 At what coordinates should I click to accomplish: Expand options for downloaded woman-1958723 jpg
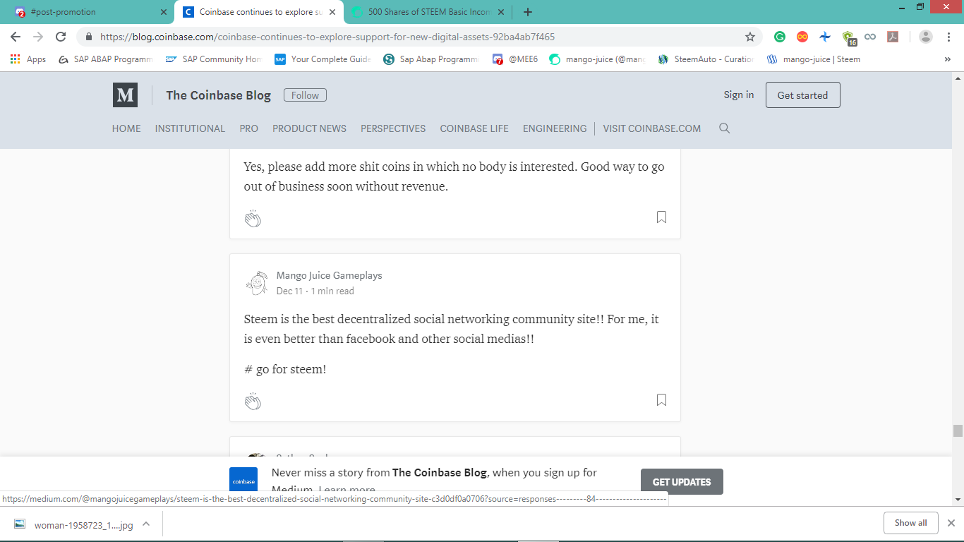(146, 524)
